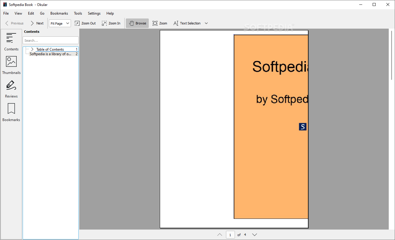This screenshot has height=240, width=395.
Task: Open the Reviews sidebar panel
Action: click(x=11, y=89)
